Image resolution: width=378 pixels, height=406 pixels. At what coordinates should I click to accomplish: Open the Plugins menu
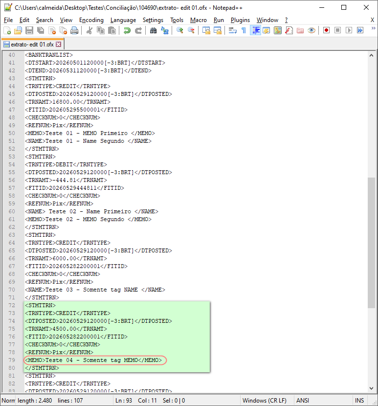tap(240, 20)
